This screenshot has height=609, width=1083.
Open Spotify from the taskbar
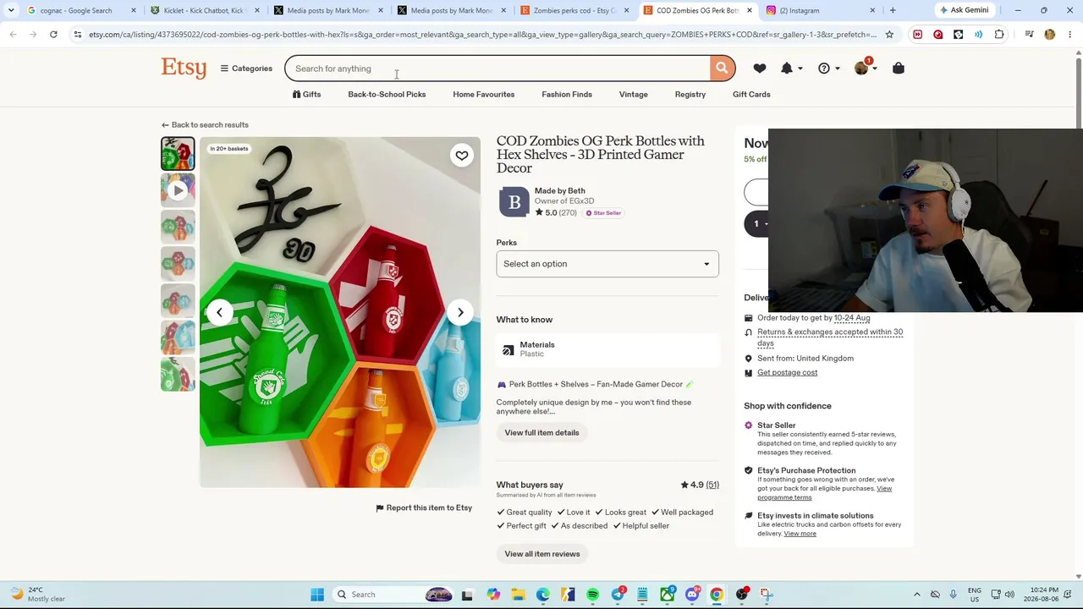coord(592,595)
